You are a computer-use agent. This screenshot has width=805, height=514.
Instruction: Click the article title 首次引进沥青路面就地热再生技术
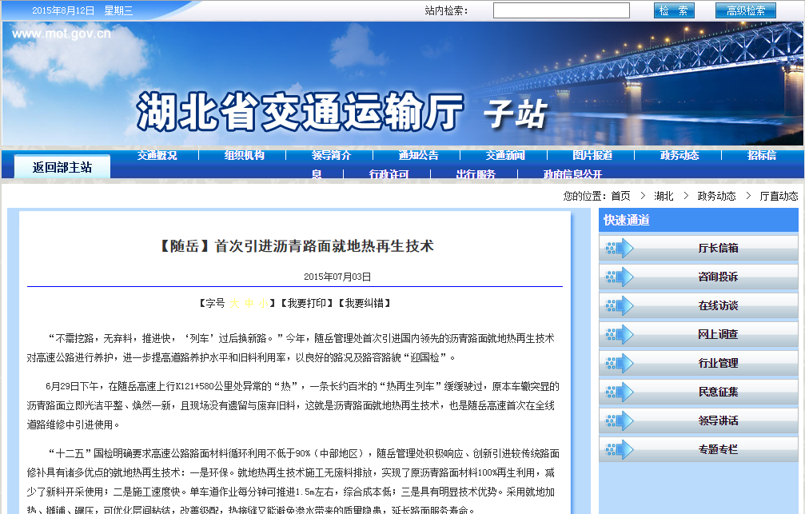pyautogui.click(x=324, y=246)
